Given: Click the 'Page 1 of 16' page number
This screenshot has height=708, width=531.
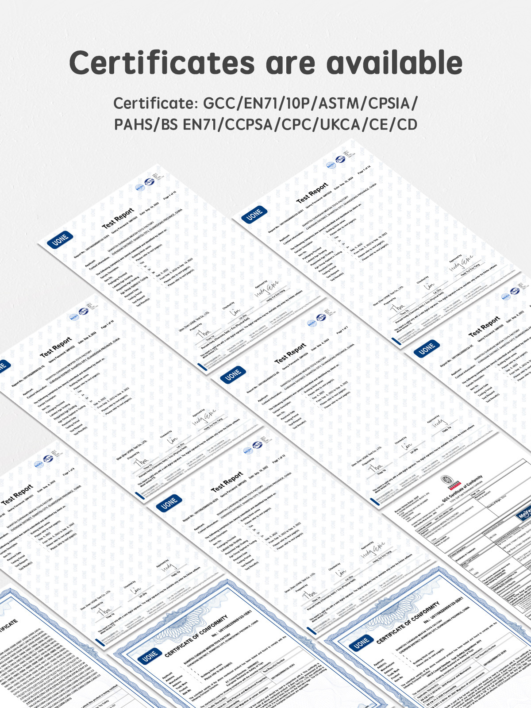Looking at the screenshot, I should coord(170,195).
